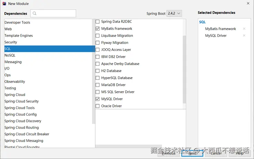Select the Testing category
This screenshot has height=159, width=254.
click(48, 88)
